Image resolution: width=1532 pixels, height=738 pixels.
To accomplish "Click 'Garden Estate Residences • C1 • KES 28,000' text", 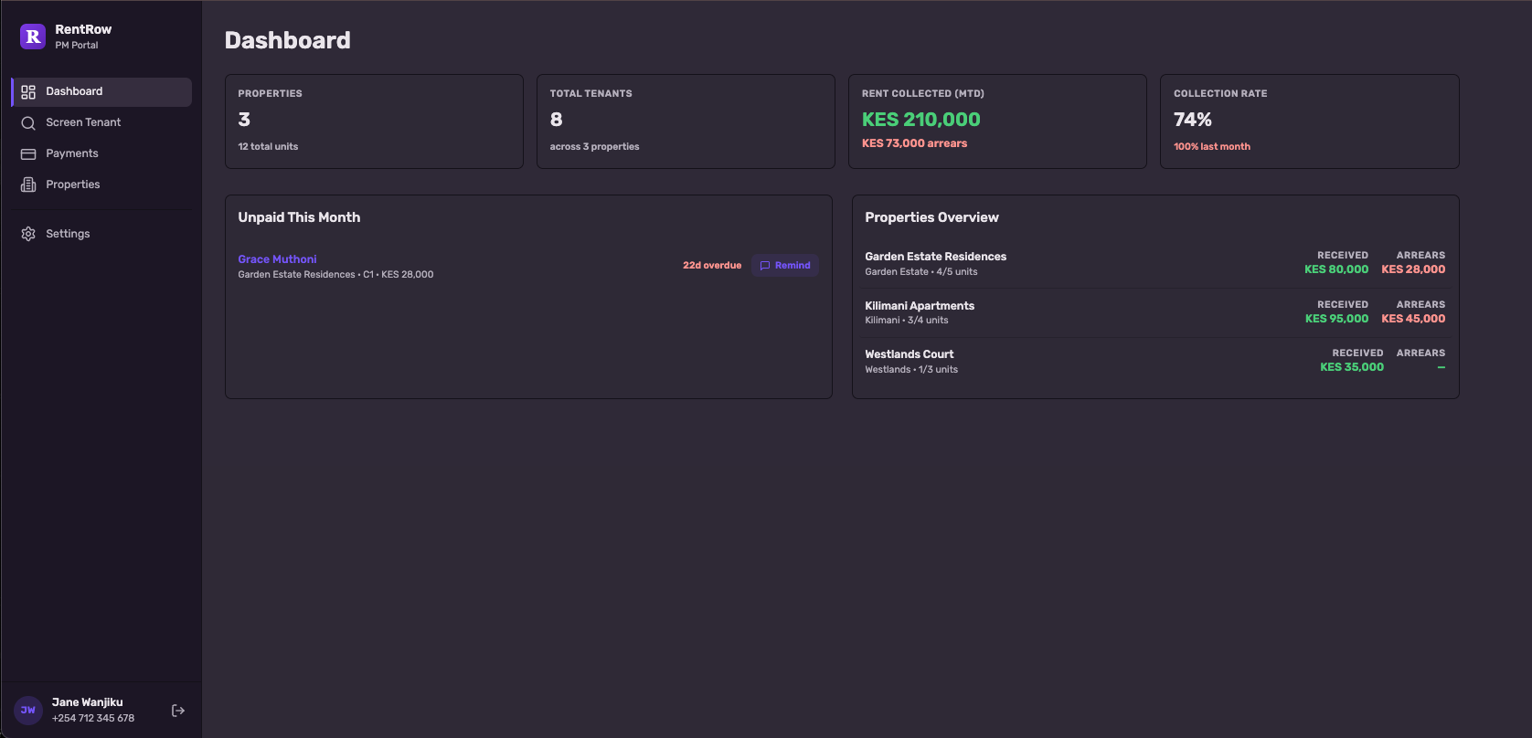I will coord(335,275).
